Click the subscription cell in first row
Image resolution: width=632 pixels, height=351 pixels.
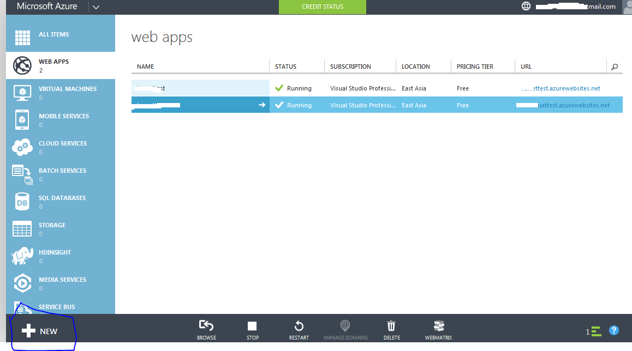pyautogui.click(x=363, y=88)
